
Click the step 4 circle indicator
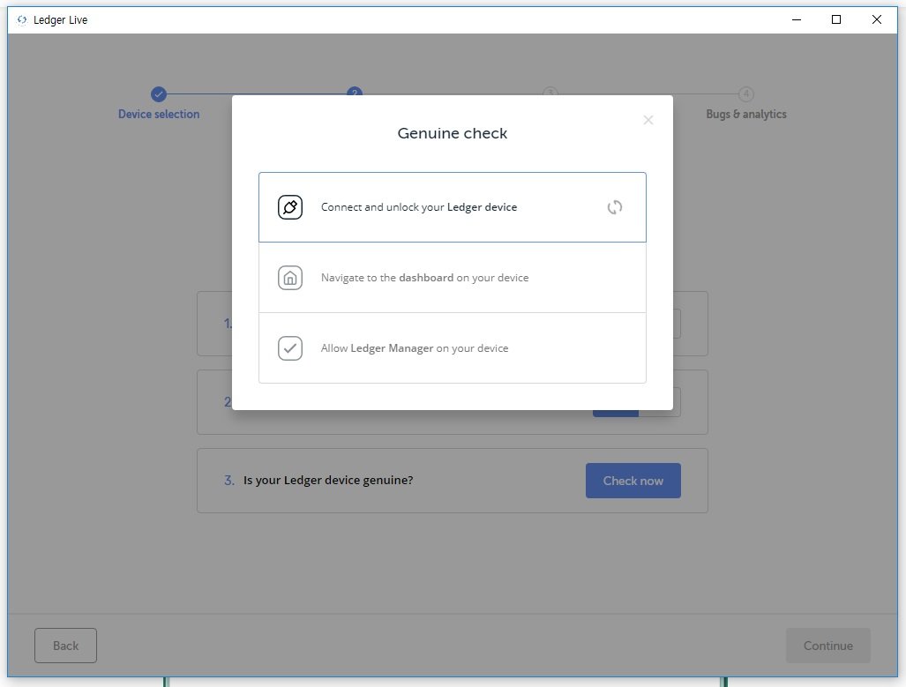point(746,93)
